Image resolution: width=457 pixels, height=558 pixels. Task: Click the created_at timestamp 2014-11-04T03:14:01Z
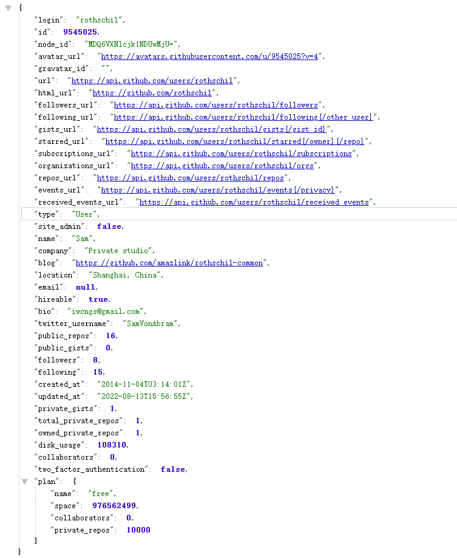pyautogui.click(x=144, y=384)
